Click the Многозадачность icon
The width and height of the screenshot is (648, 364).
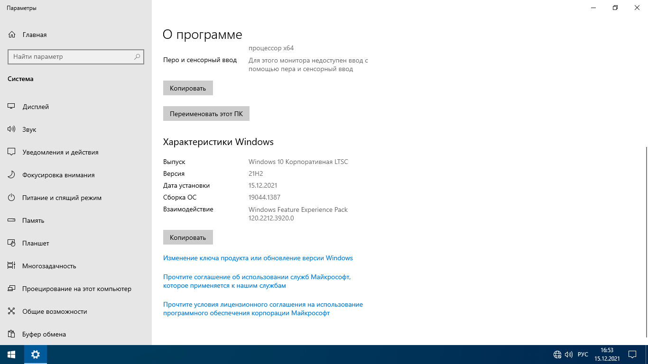[x=12, y=266]
